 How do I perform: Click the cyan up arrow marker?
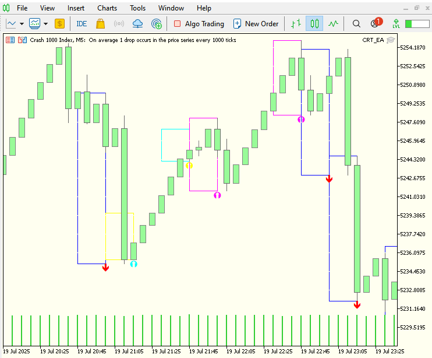pos(134,264)
